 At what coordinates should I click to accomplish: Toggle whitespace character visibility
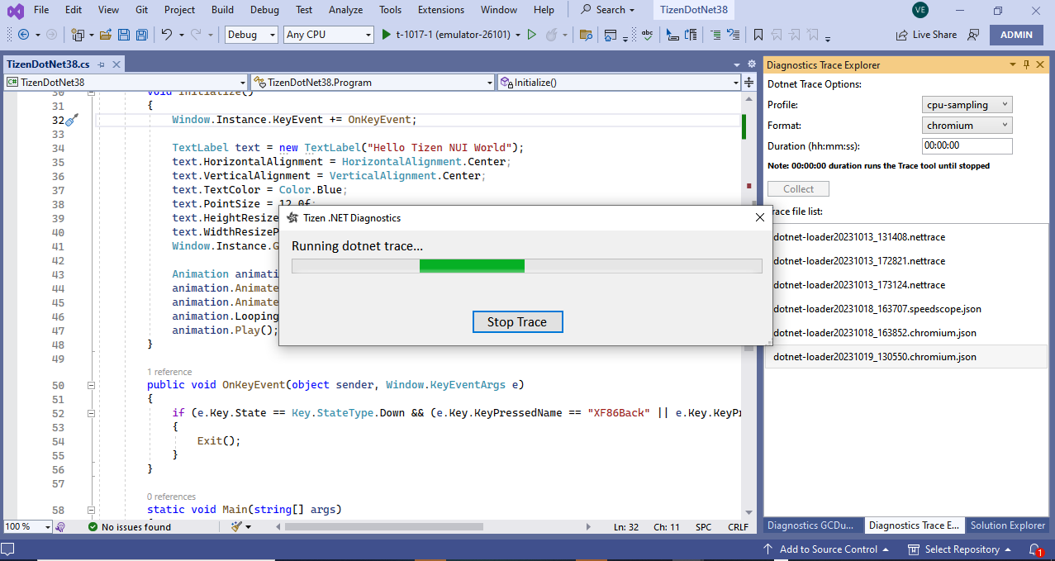632,35
